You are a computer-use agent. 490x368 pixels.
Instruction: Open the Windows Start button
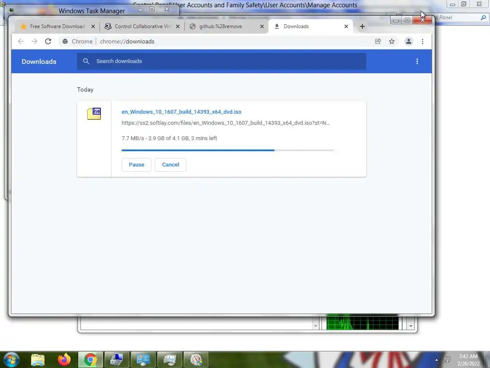click(x=11, y=359)
